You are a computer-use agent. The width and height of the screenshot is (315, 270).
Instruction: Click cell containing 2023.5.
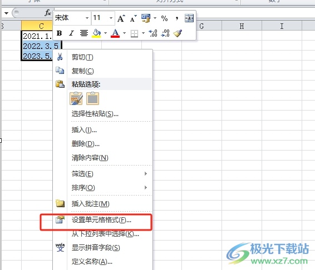click(x=37, y=56)
